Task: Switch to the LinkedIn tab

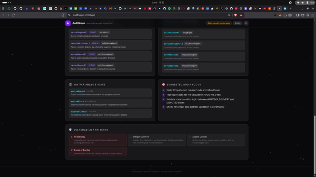Action: (x=285, y=9)
